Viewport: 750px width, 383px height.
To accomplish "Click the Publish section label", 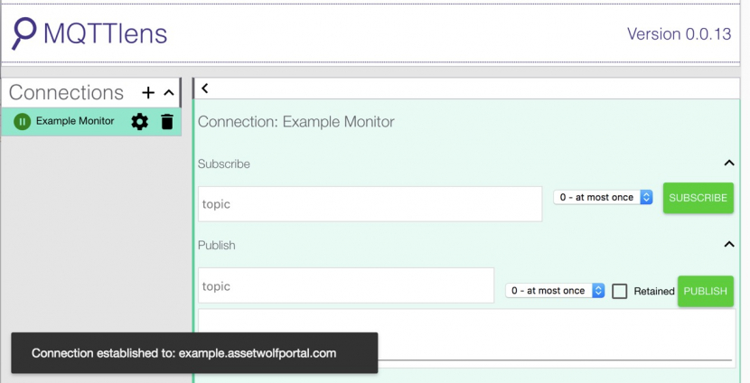I will tap(217, 245).
